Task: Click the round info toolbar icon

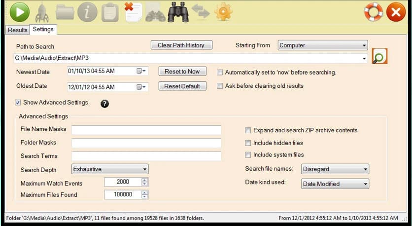Action: [x=88, y=12]
